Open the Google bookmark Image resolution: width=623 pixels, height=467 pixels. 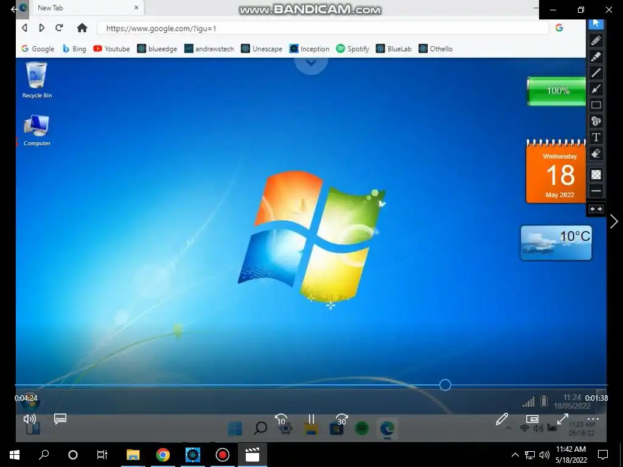pos(38,49)
